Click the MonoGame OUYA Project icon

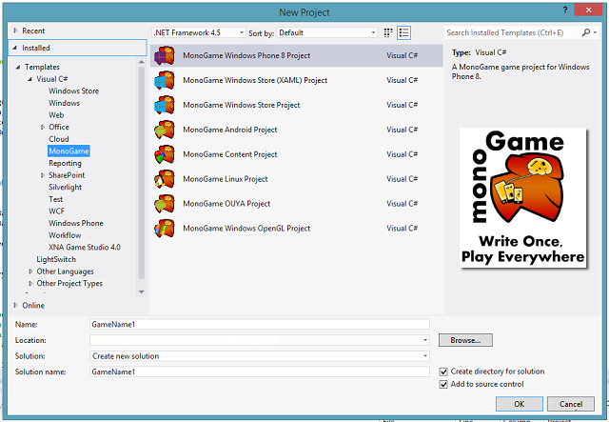click(x=165, y=204)
